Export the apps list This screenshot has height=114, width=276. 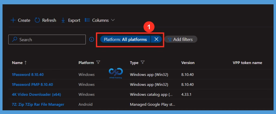coord(71,20)
